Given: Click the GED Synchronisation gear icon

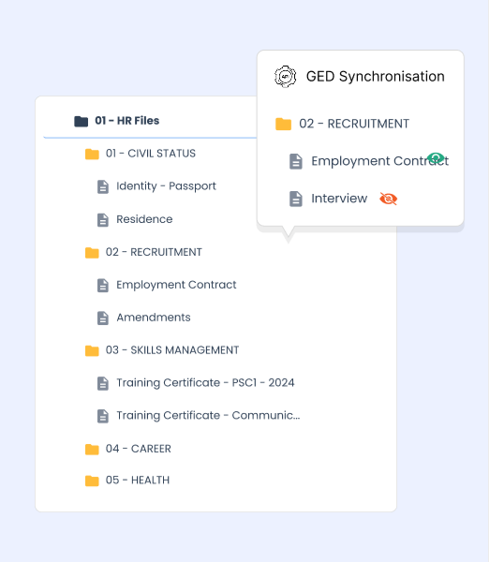Looking at the screenshot, I should (x=286, y=77).
